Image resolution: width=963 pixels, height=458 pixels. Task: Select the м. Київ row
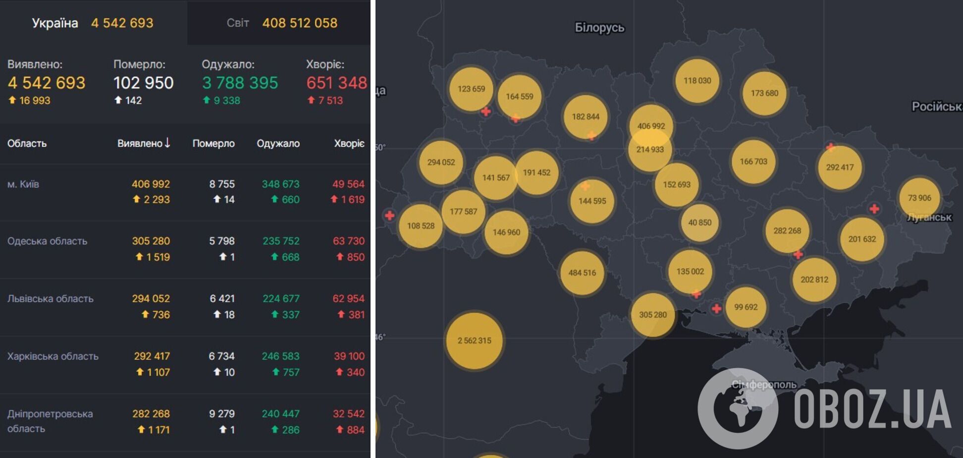(185, 192)
